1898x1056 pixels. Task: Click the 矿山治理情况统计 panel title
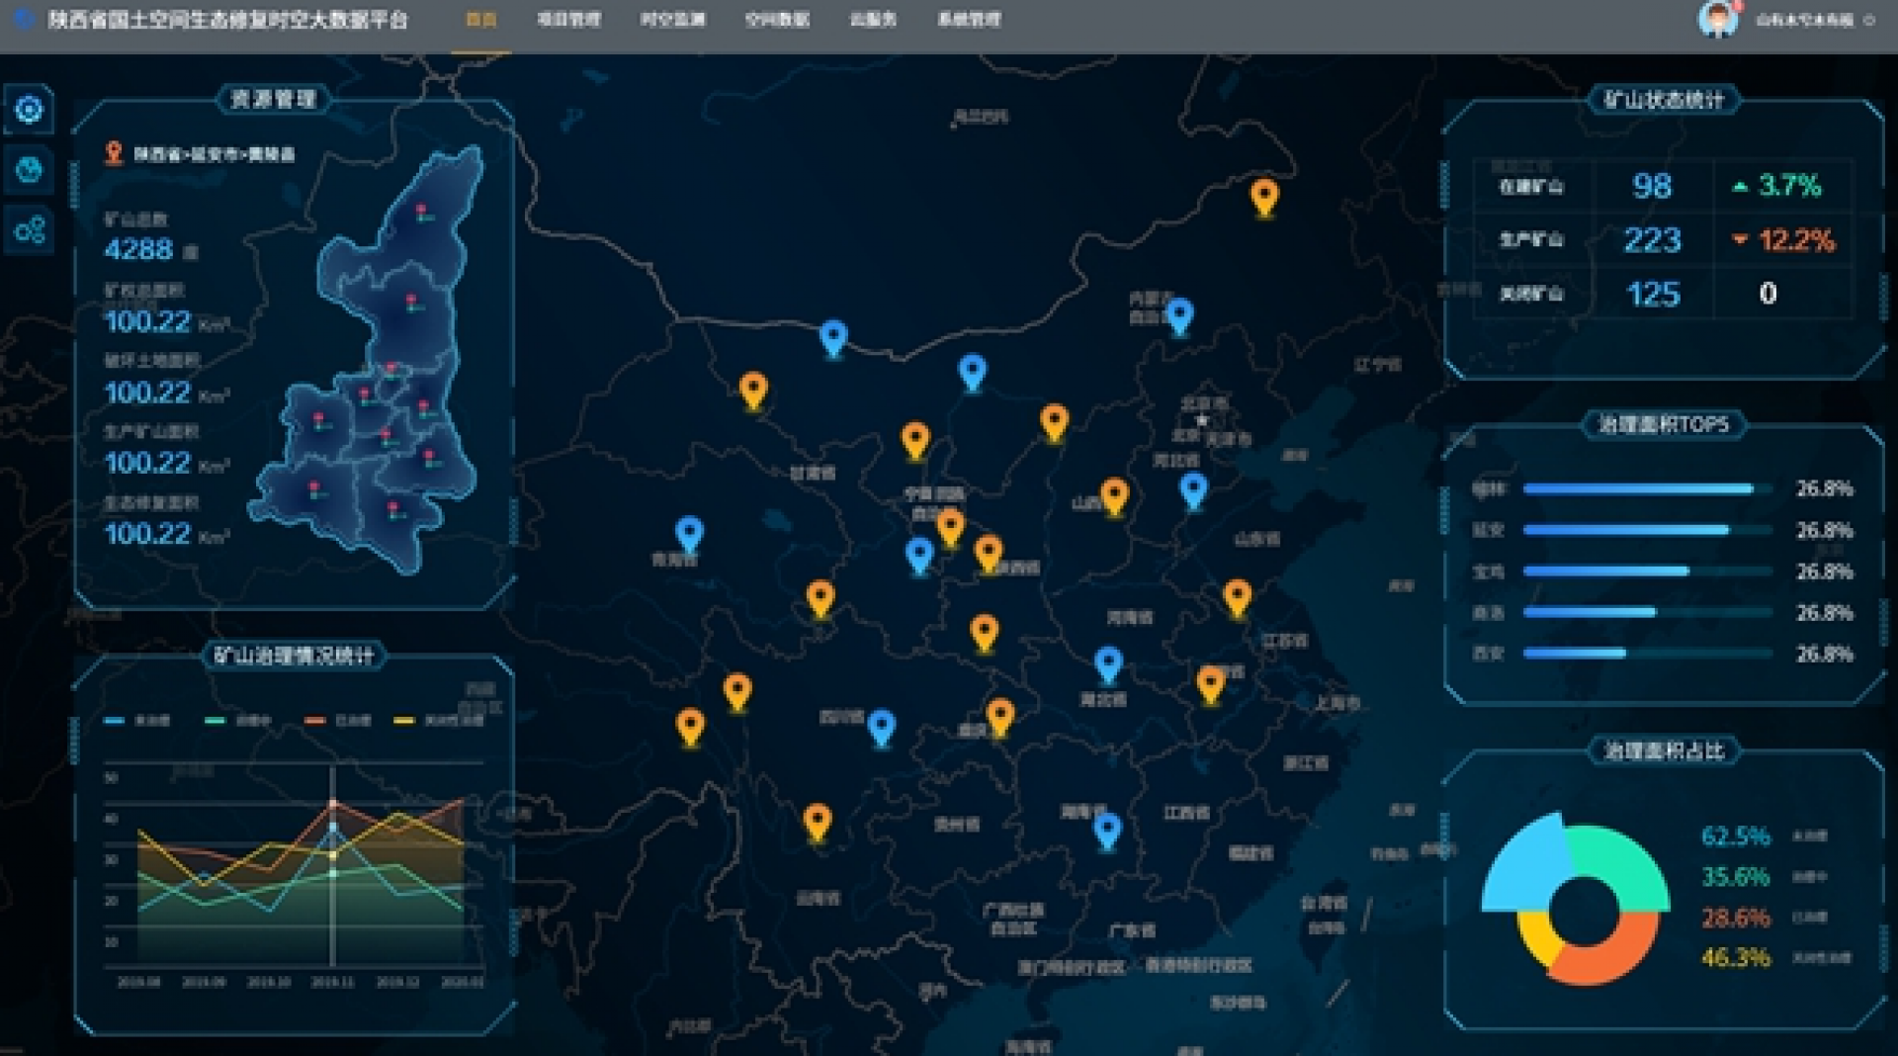click(x=294, y=656)
